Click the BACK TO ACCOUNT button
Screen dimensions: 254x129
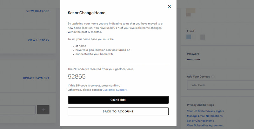[x=118, y=112]
